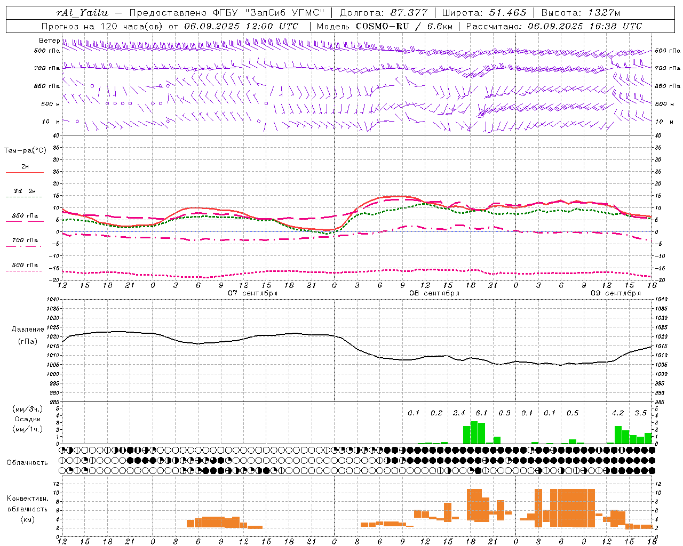The height and width of the screenshot is (546, 683).
Task: Select '700 гПа' entry in temperature legend
Action: tap(25, 240)
